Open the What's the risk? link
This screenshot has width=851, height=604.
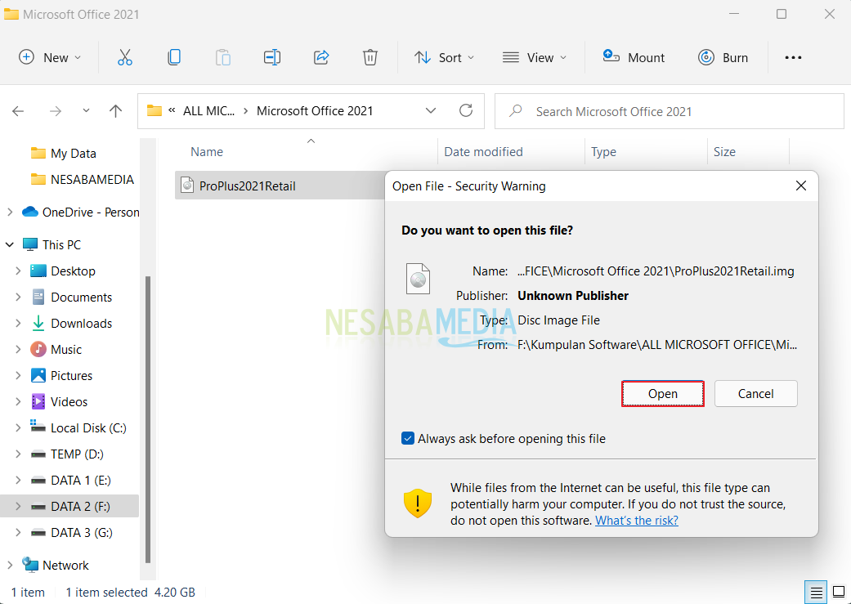coord(637,521)
